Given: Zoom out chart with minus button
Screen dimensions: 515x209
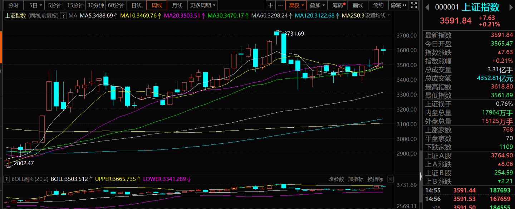Looking at the screenshot, I should (280, 5).
